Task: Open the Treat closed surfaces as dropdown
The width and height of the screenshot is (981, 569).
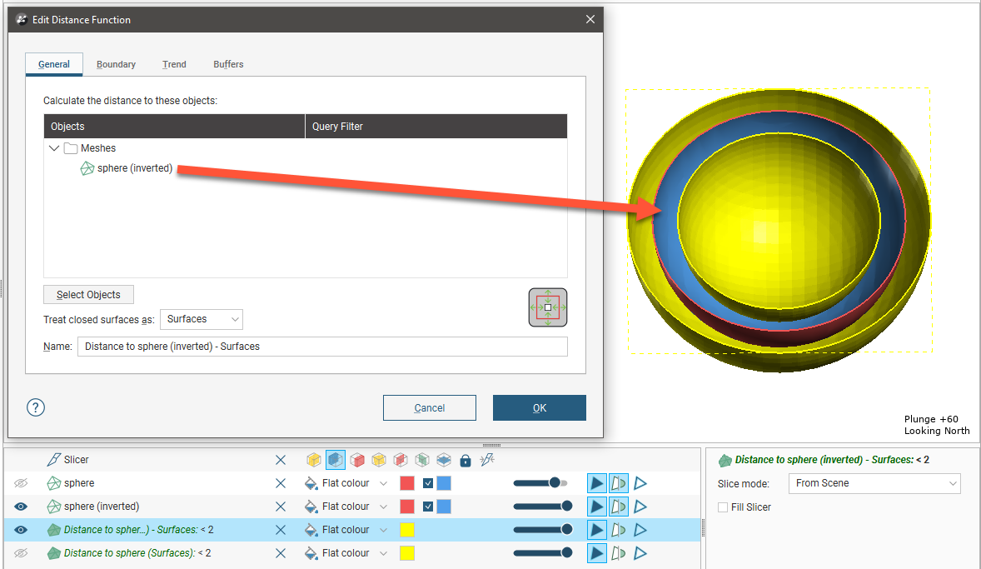Action: (x=201, y=319)
